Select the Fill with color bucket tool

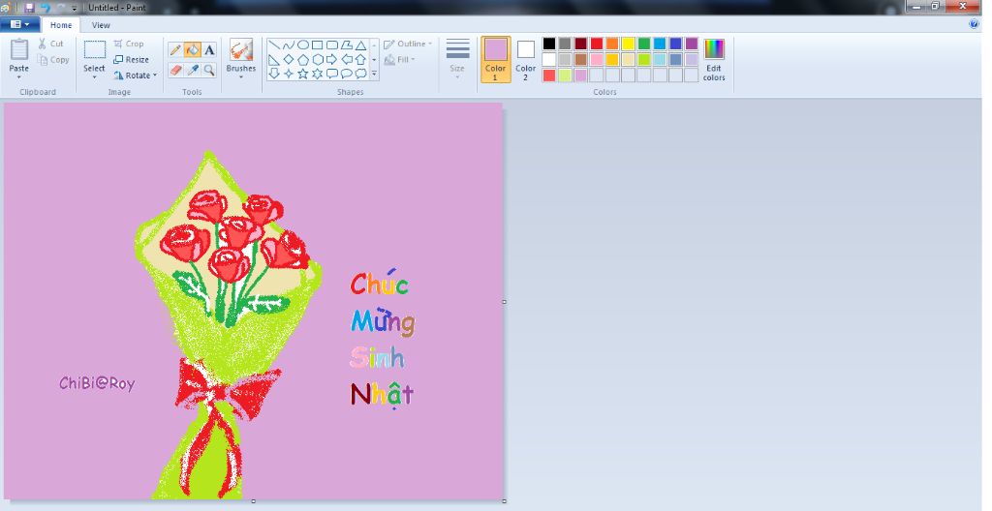[193, 50]
